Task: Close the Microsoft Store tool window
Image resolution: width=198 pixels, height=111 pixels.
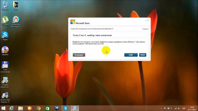Action: (x=148, y=20)
